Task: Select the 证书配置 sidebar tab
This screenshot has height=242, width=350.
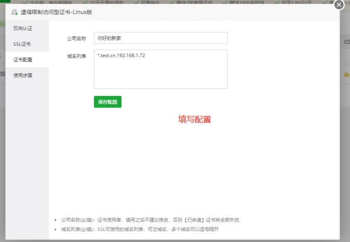Action: tap(23, 59)
